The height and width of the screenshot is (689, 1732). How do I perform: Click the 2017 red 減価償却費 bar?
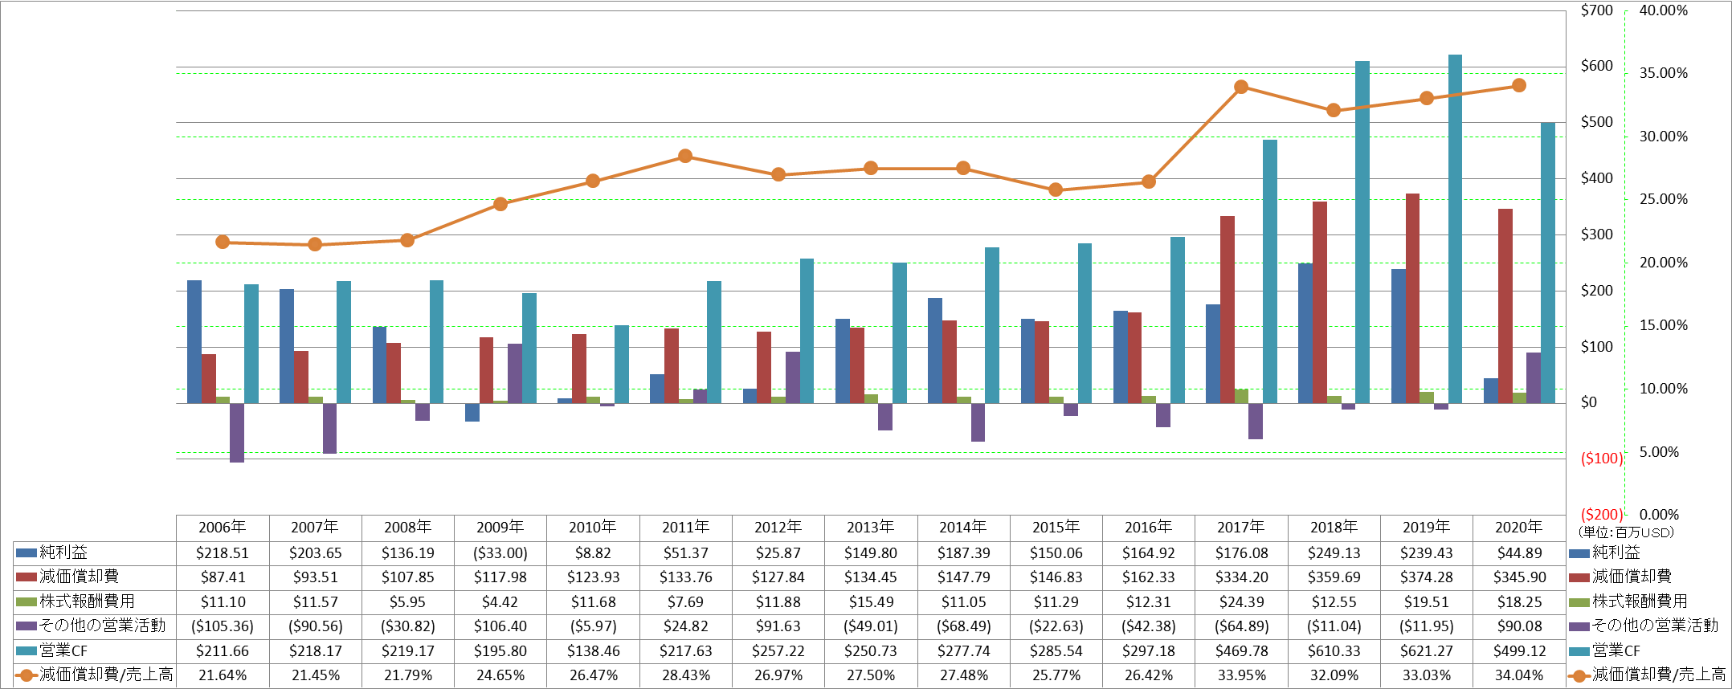point(1228,309)
